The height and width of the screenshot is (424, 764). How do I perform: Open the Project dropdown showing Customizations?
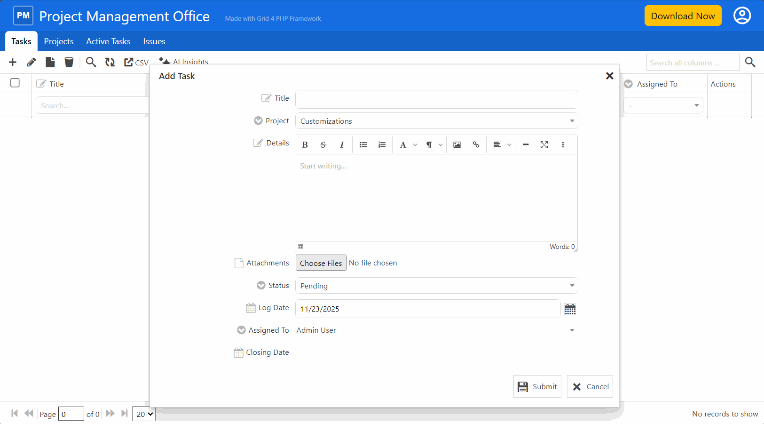tap(436, 121)
